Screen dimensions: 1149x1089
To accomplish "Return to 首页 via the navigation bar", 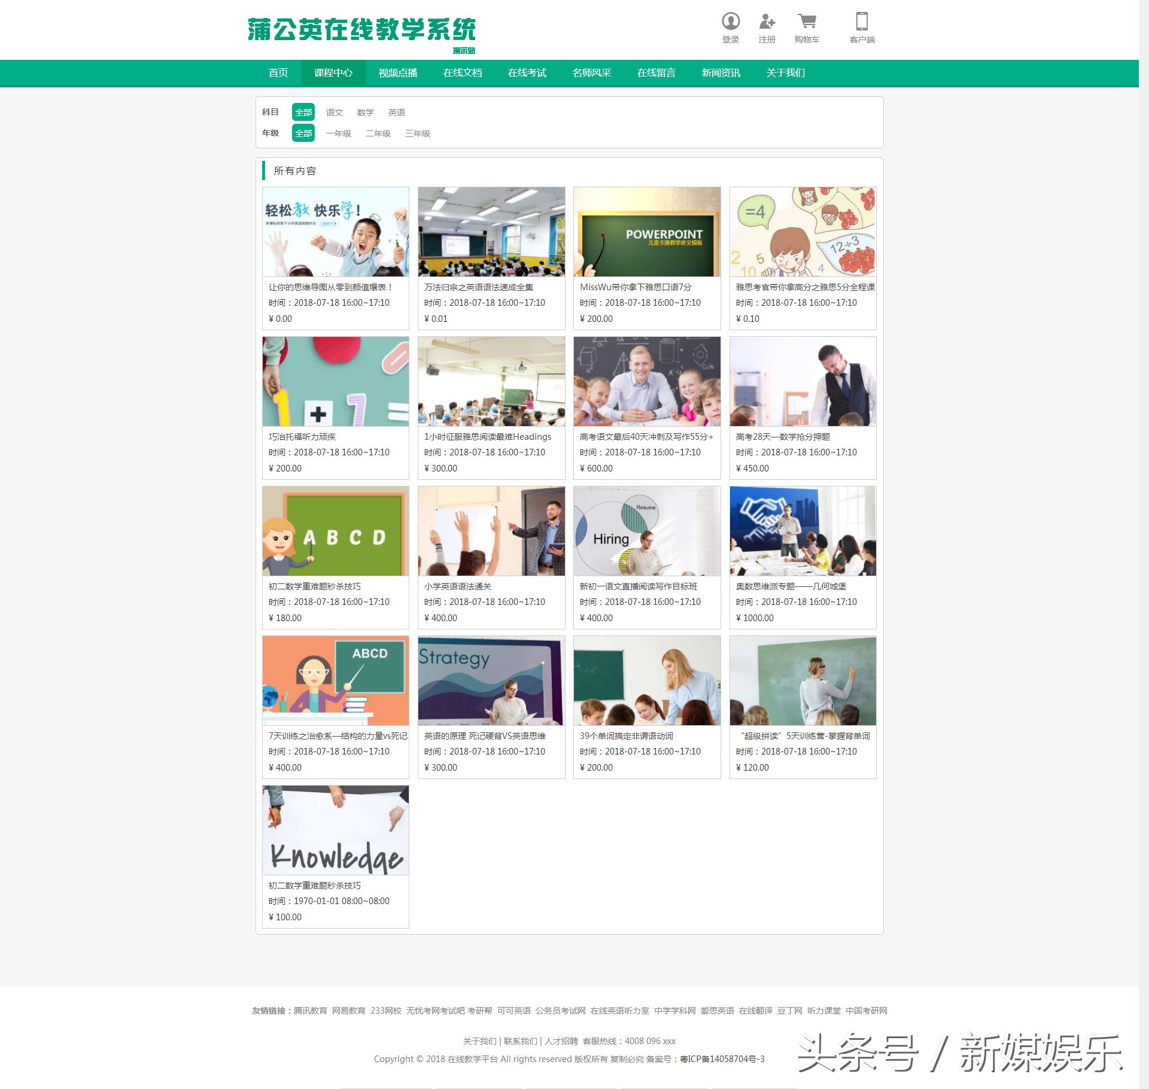I will (x=278, y=72).
